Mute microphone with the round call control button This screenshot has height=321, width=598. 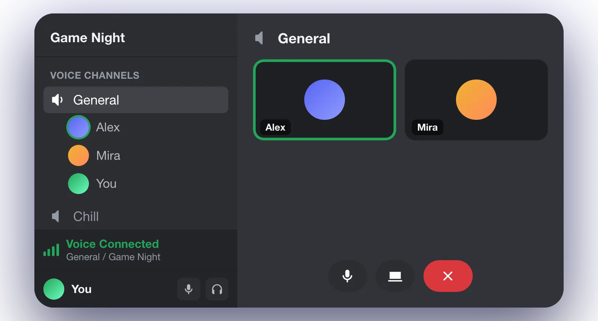(x=347, y=276)
